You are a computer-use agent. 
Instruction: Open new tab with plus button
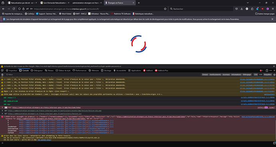point(139,3)
